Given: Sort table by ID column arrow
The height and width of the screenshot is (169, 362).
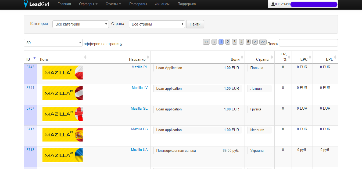Looking at the screenshot, I should coord(34,58).
